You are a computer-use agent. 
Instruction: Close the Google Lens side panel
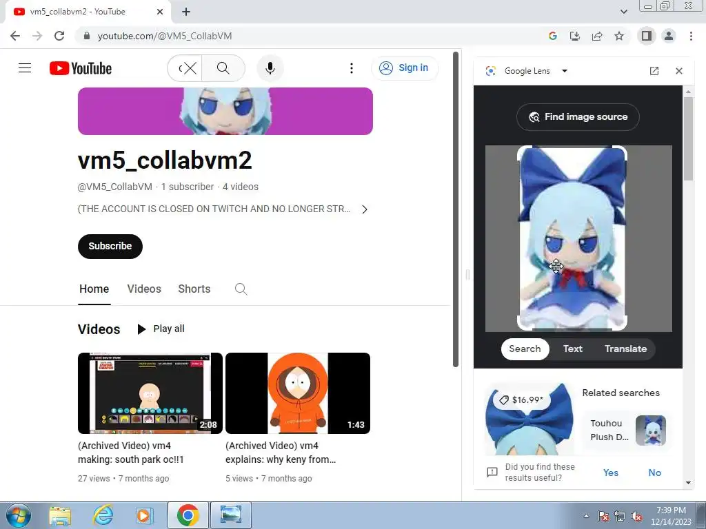click(x=679, y=71)
